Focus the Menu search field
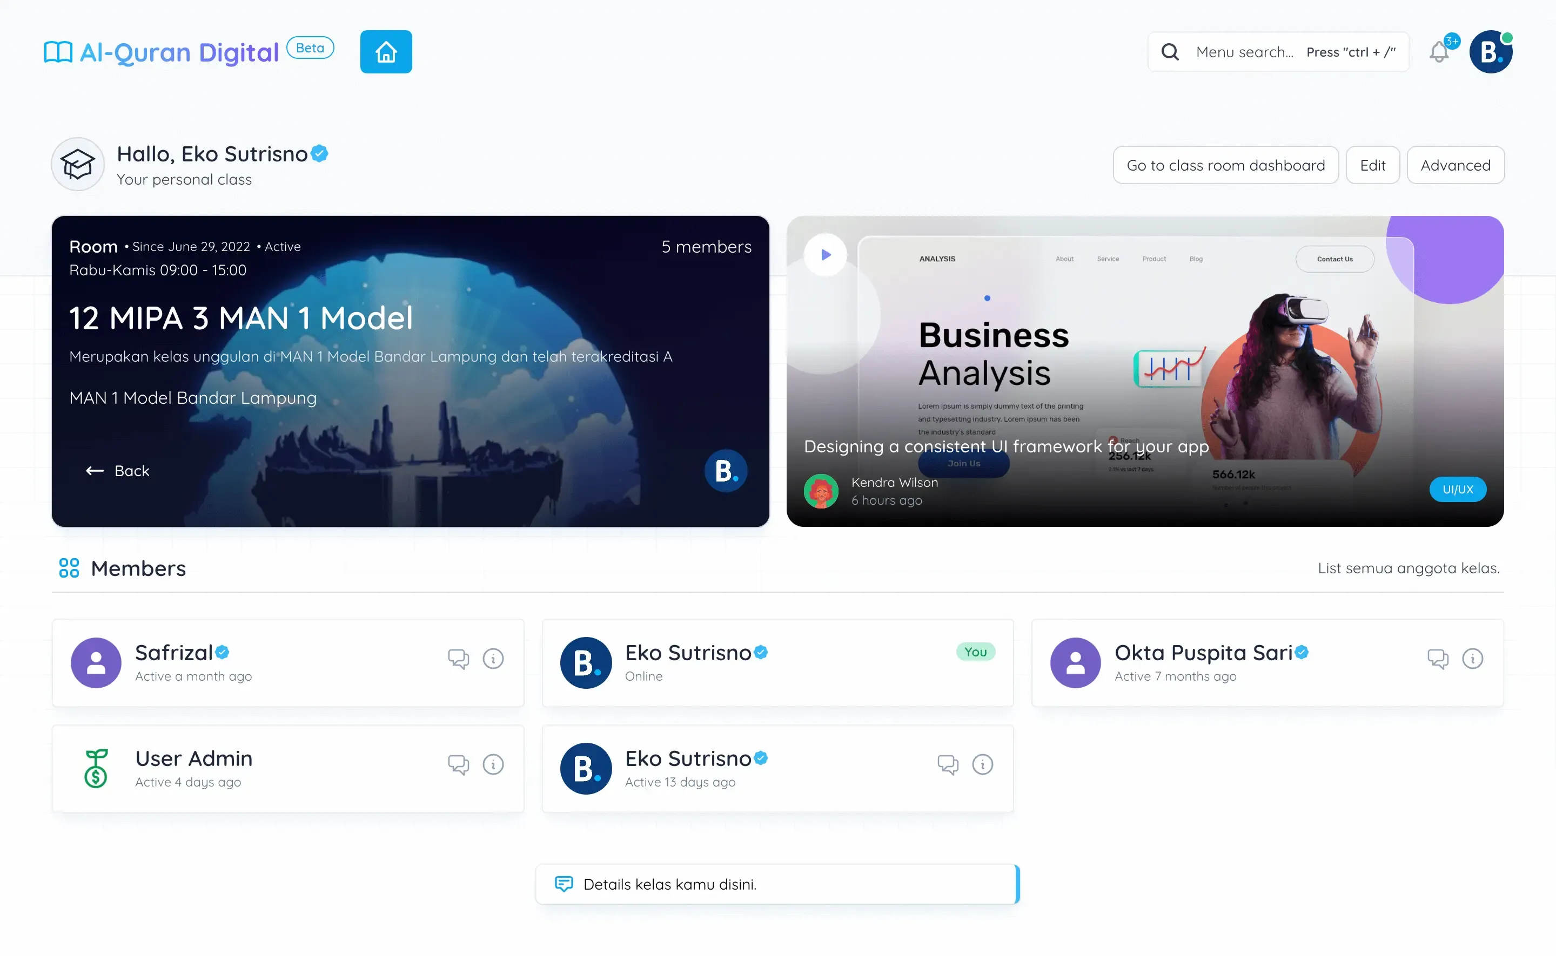This screenshot has height=956, width=1556. 1278,52
